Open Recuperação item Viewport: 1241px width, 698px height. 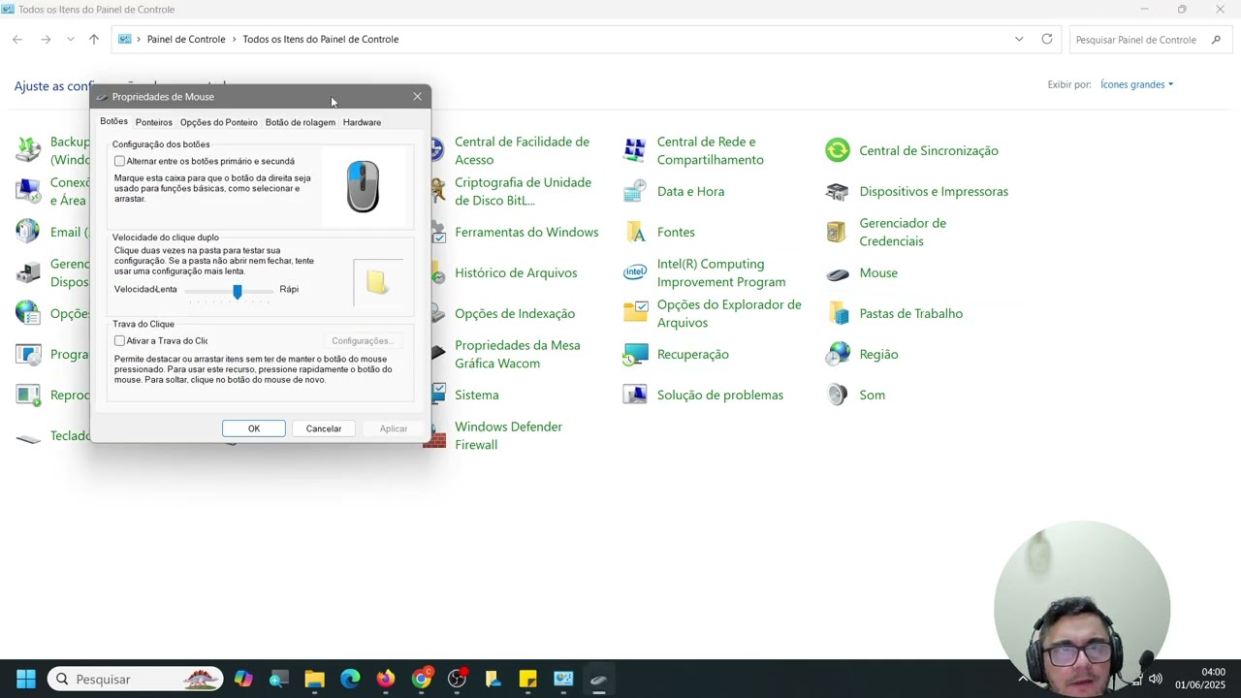tap(692, 354)
